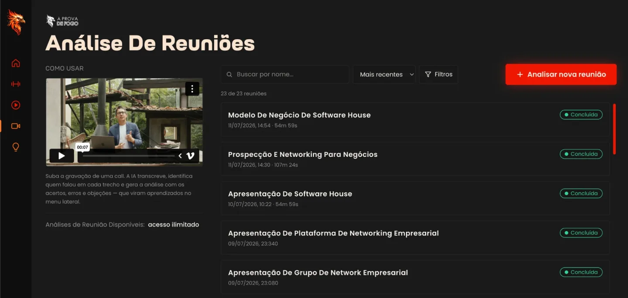Open Apresentação De Software House meeting
628x298 pixels.
[415, 198]
